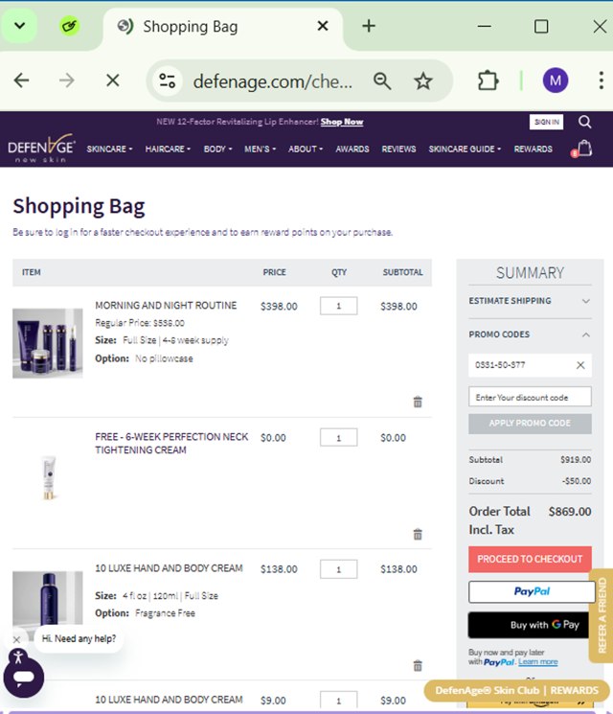Screen dimensions: 613x714
Task: Expand the SKINCARE GUIDE menu
Action: click(465, 149)
